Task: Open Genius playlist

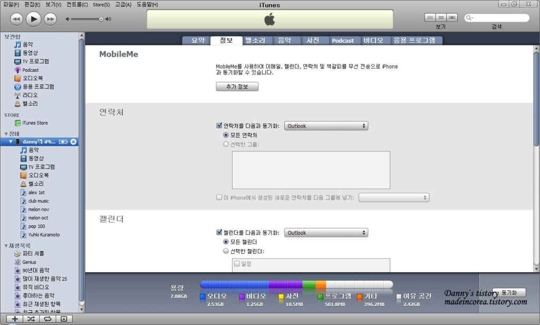Action: click(x=25, y=262)
